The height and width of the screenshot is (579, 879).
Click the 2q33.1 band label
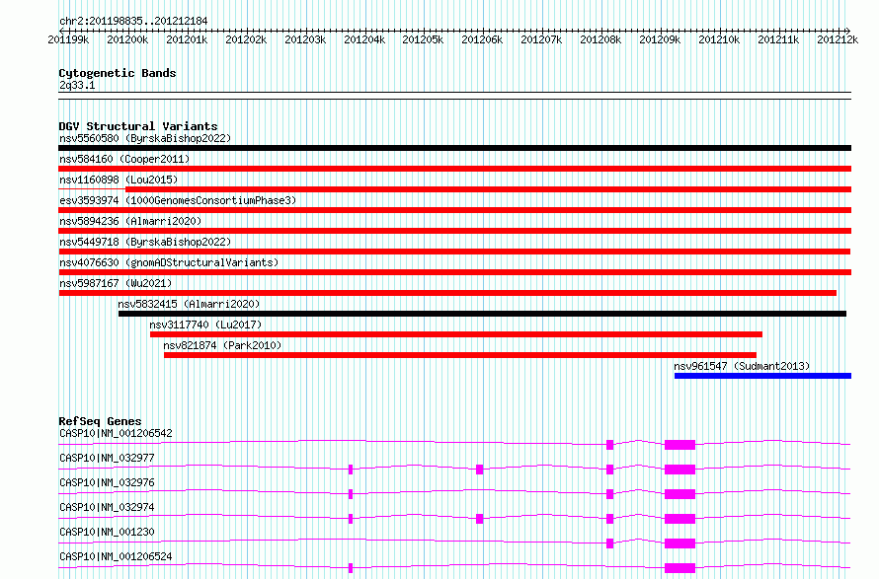point(77,85)
